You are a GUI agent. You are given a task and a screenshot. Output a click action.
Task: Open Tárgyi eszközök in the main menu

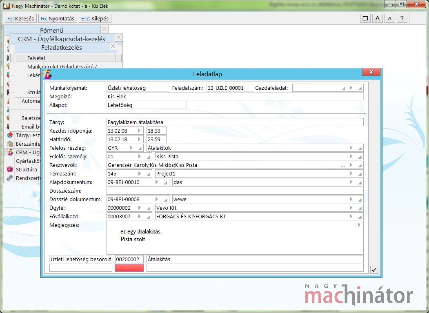28,135
